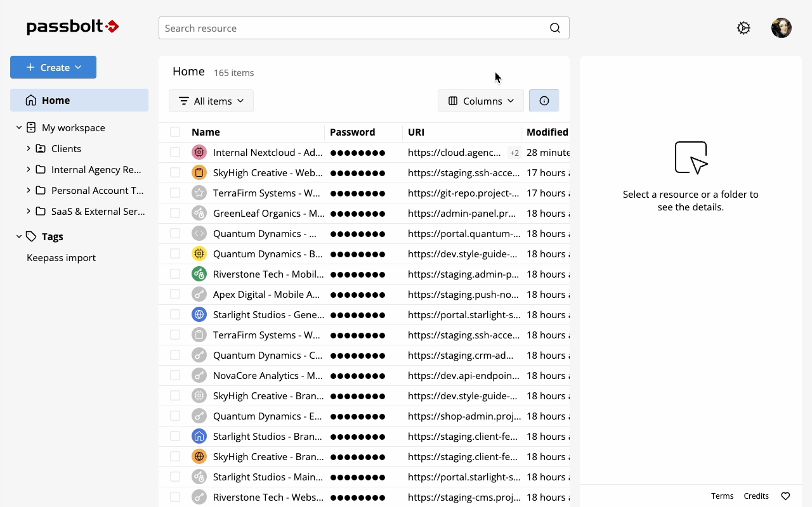Screen dimensions: 812x507
Task: Click the Riverstone Tech - Webs key icon
Action: click(x=199, y=497)
